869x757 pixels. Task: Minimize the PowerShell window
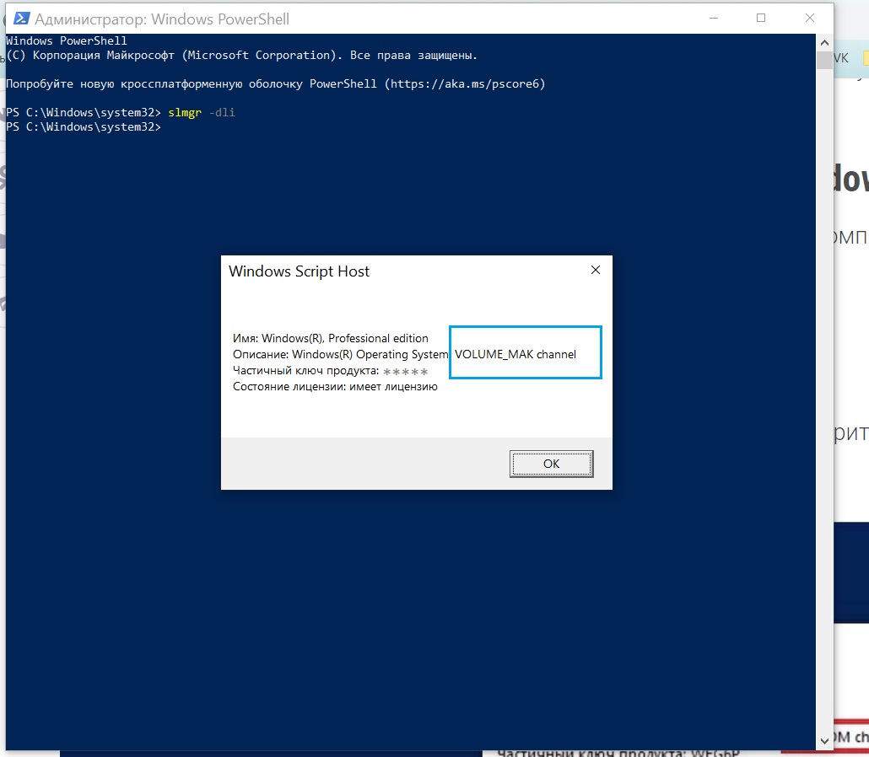click(x=714, y=19)
